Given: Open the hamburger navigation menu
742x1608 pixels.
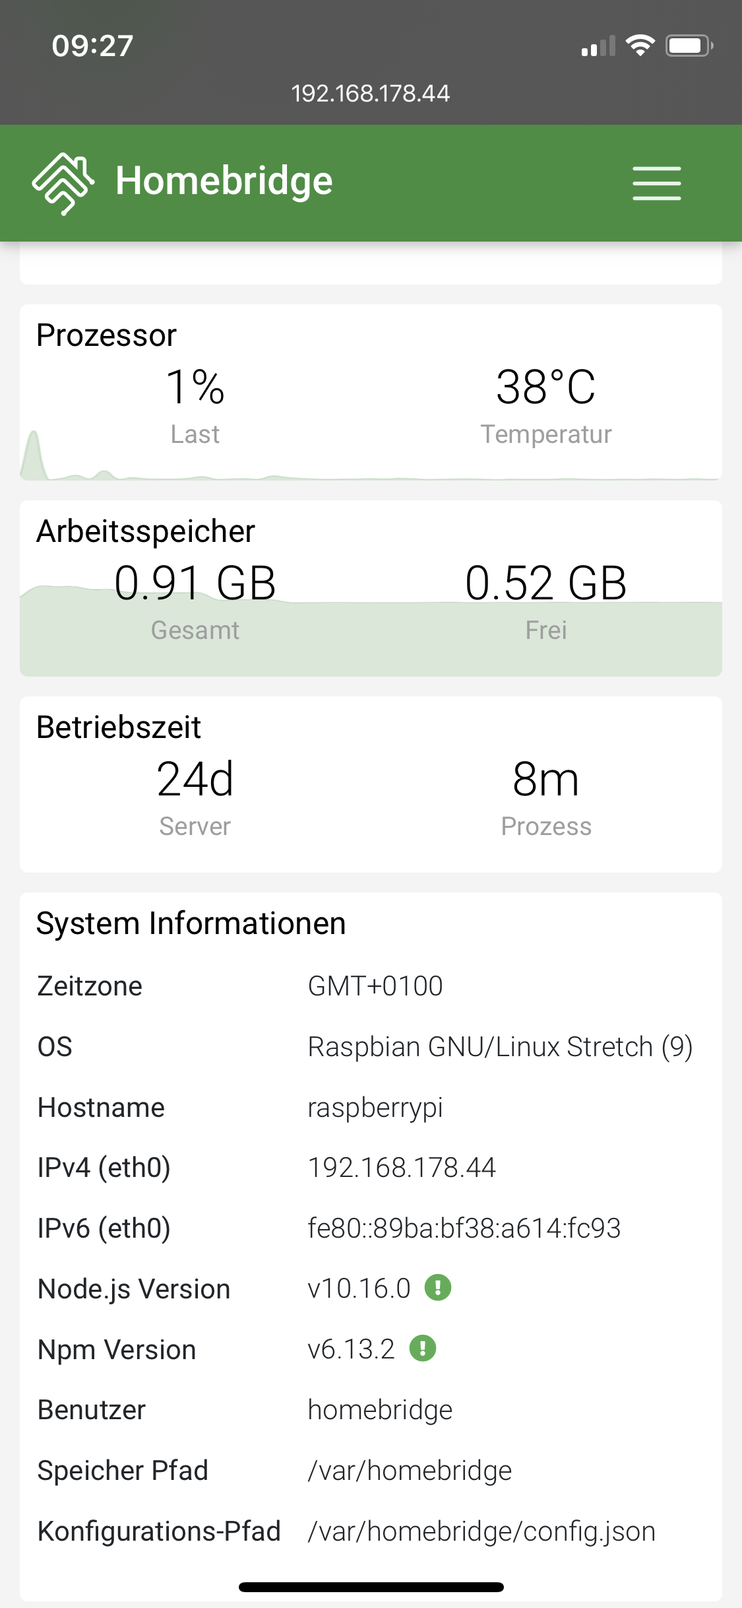Looking at the screenshot, I should [656, 183].
